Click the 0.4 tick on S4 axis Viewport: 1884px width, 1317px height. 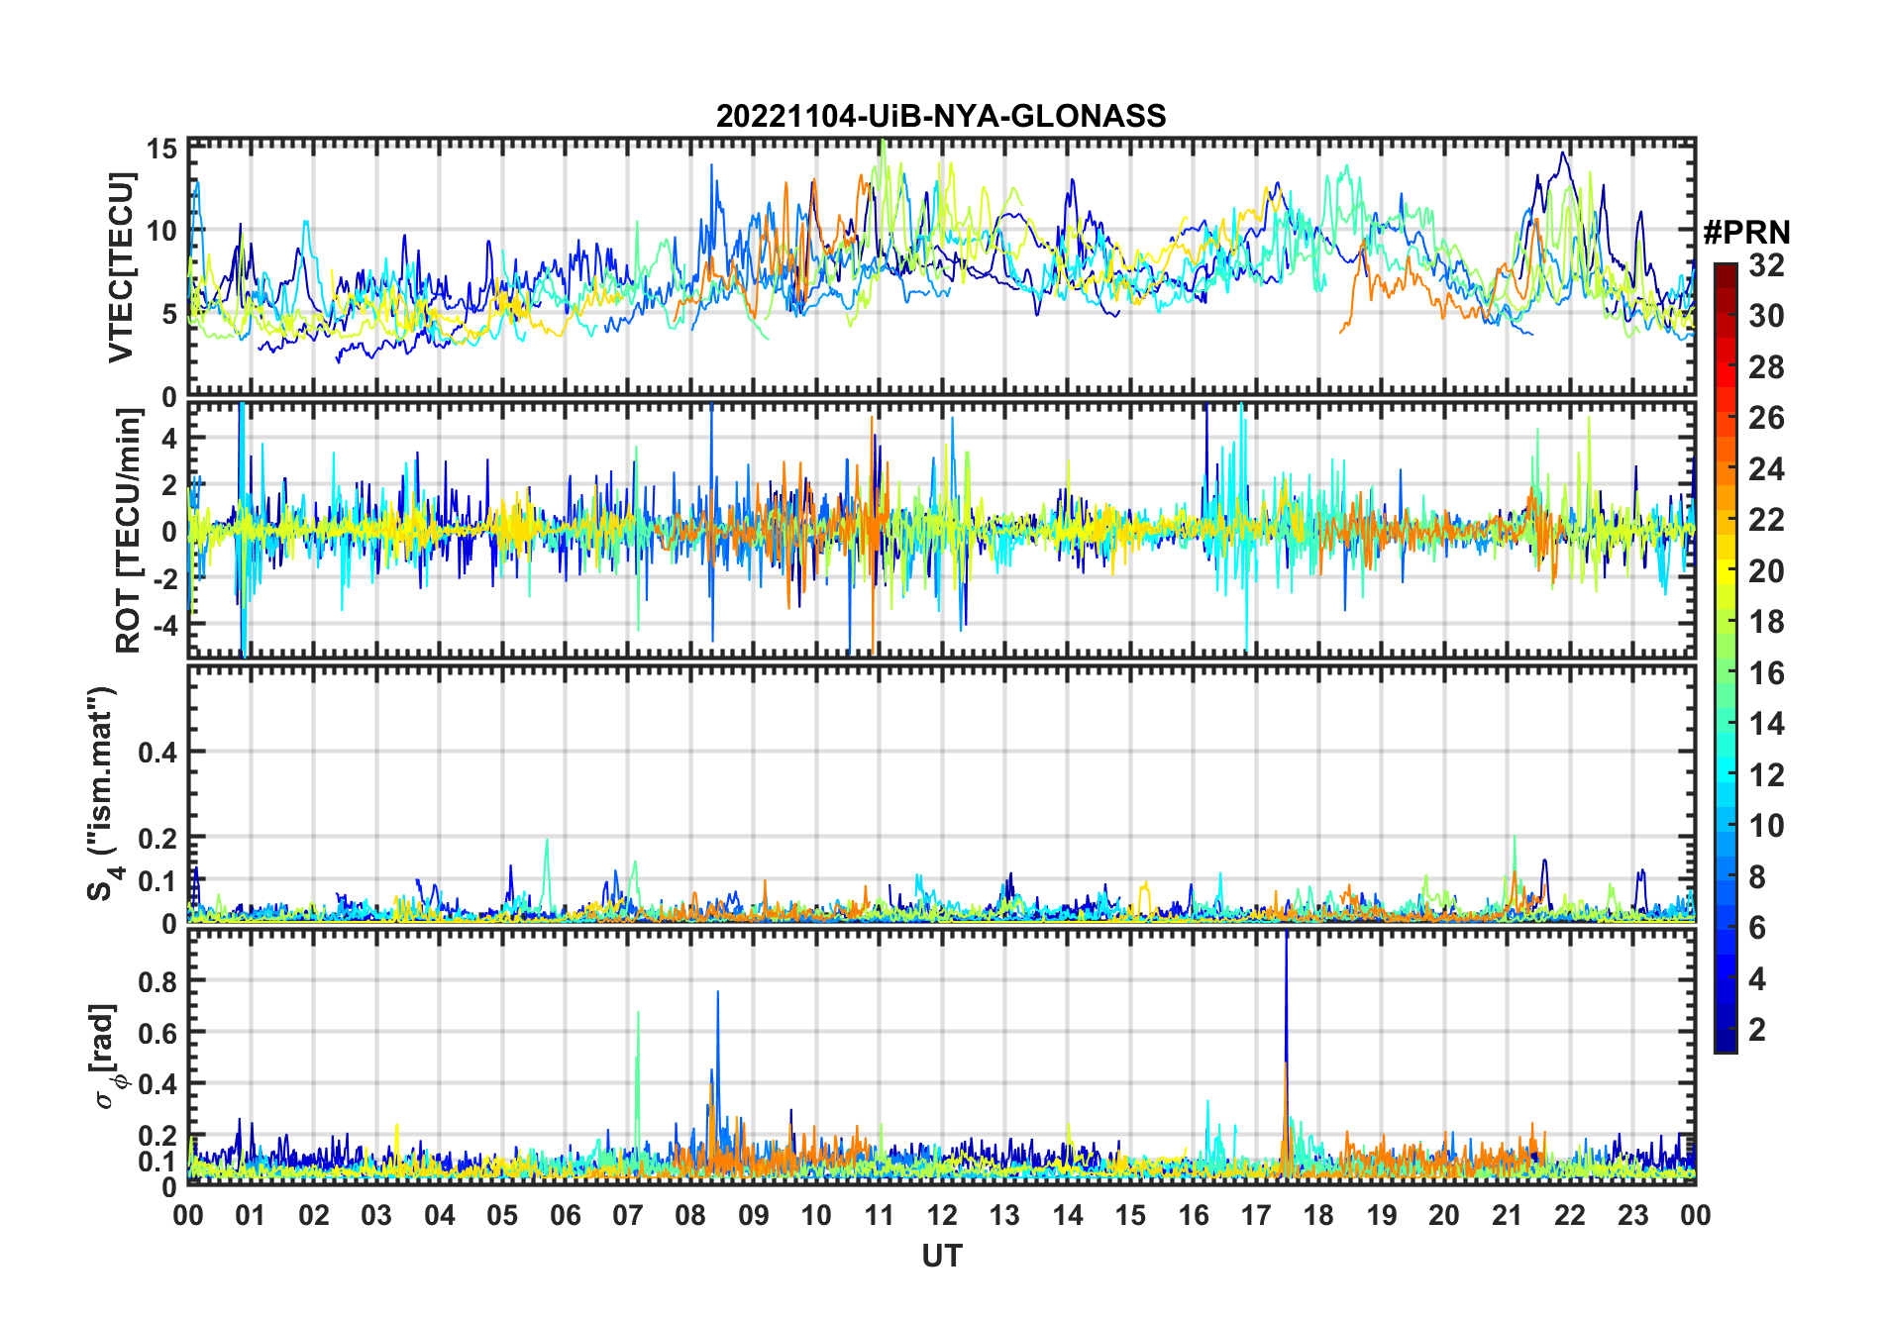coord(158,753)
